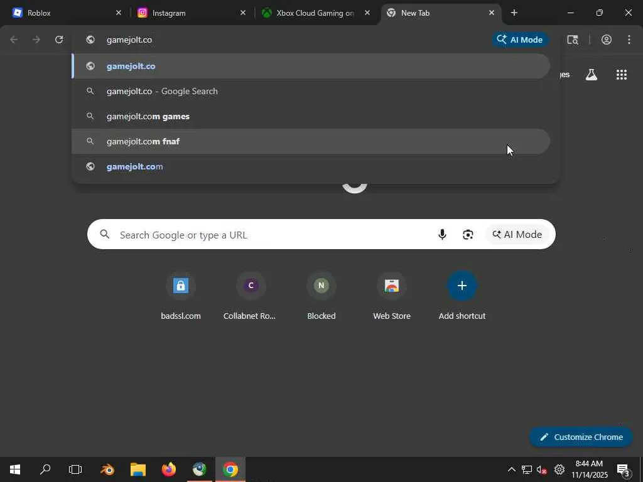Click the search icon inside Google search box
643x482 pixels.
click(105, 234)
